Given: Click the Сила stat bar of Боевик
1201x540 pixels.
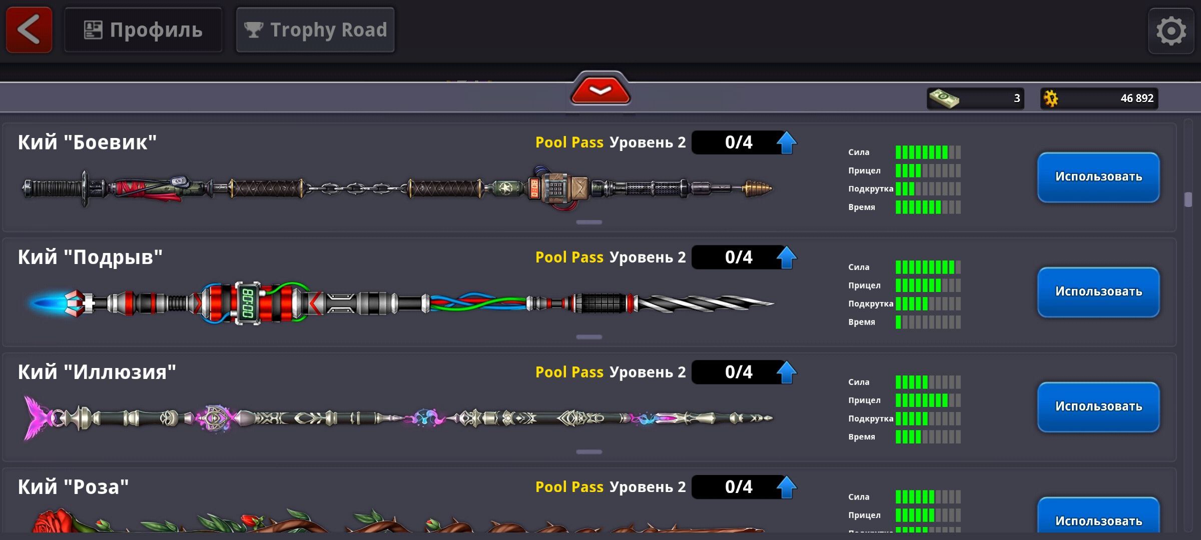Looking at the screenshot, I should 928,152.
